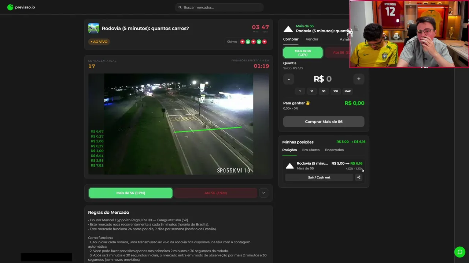Open the Encerrados tab

coord(334,150)
